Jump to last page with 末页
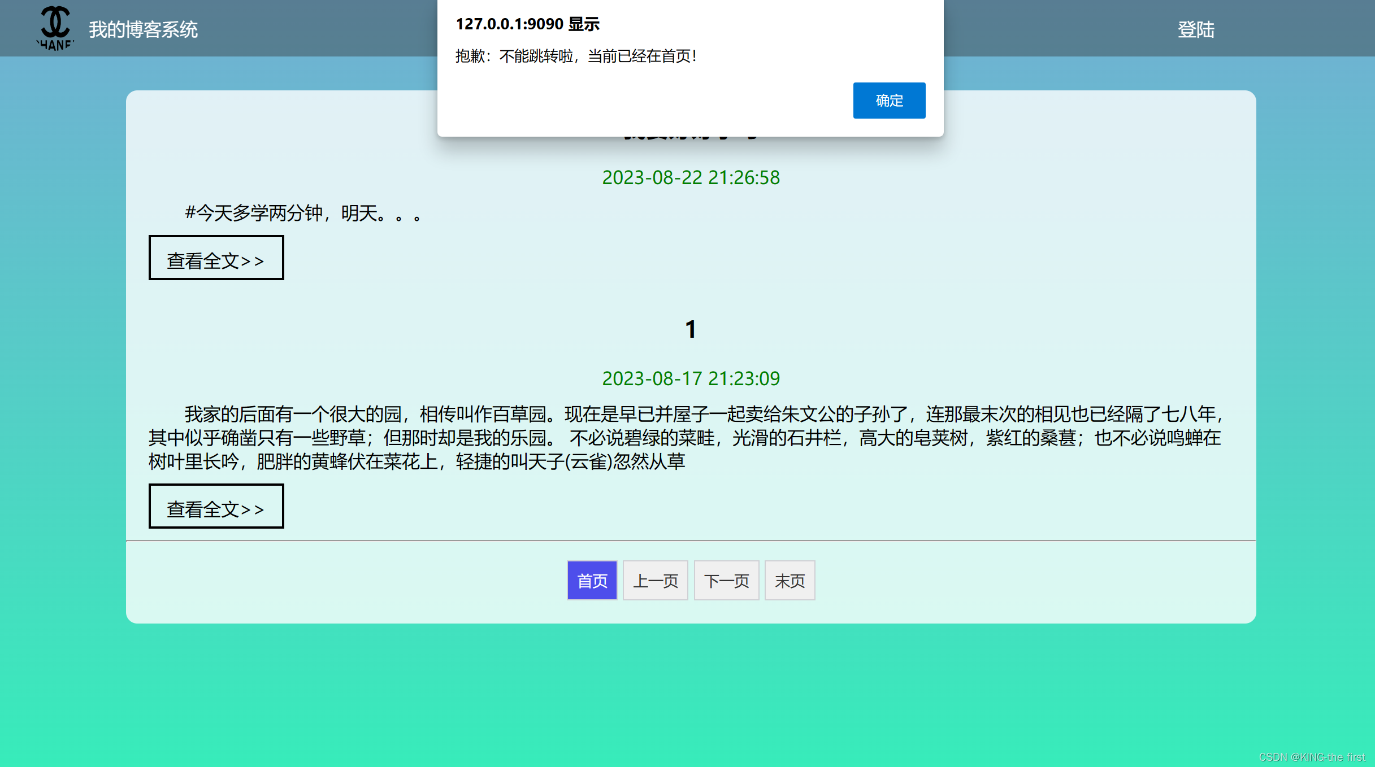 click(x=789, y=580)
